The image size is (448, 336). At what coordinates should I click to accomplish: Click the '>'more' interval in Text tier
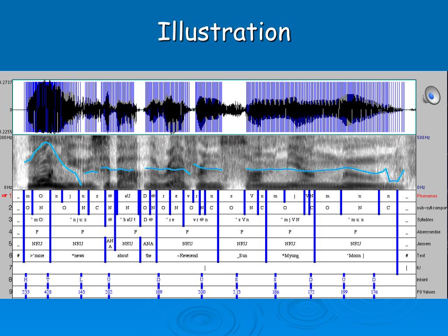[x=37, y=255]
